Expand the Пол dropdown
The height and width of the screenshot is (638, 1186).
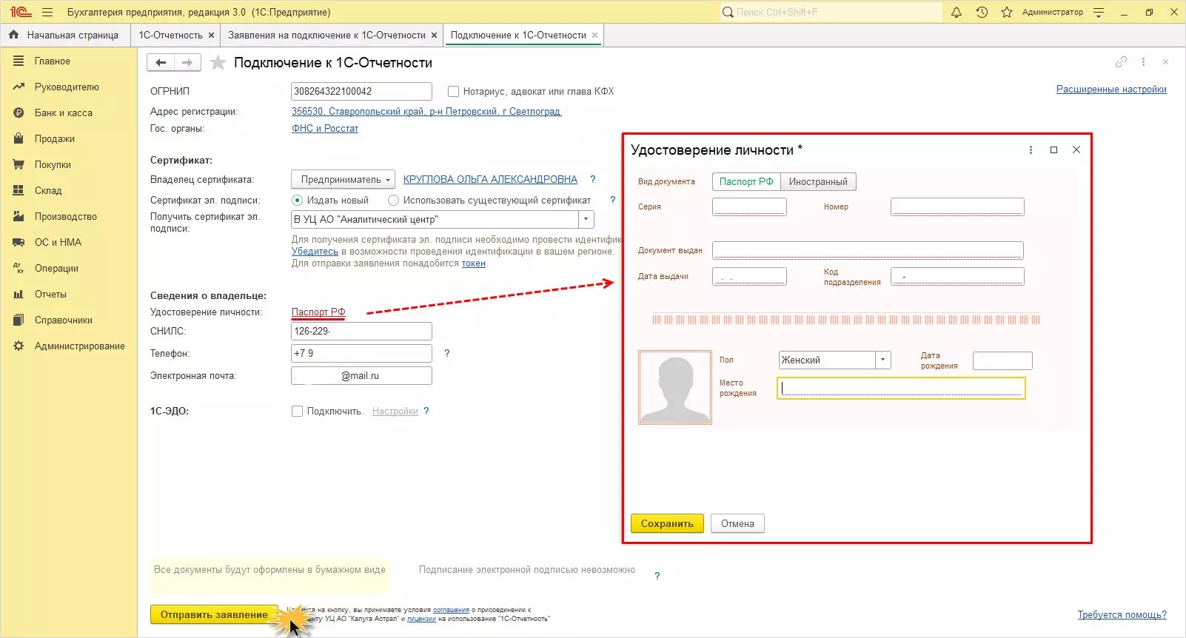pos(882,360)
